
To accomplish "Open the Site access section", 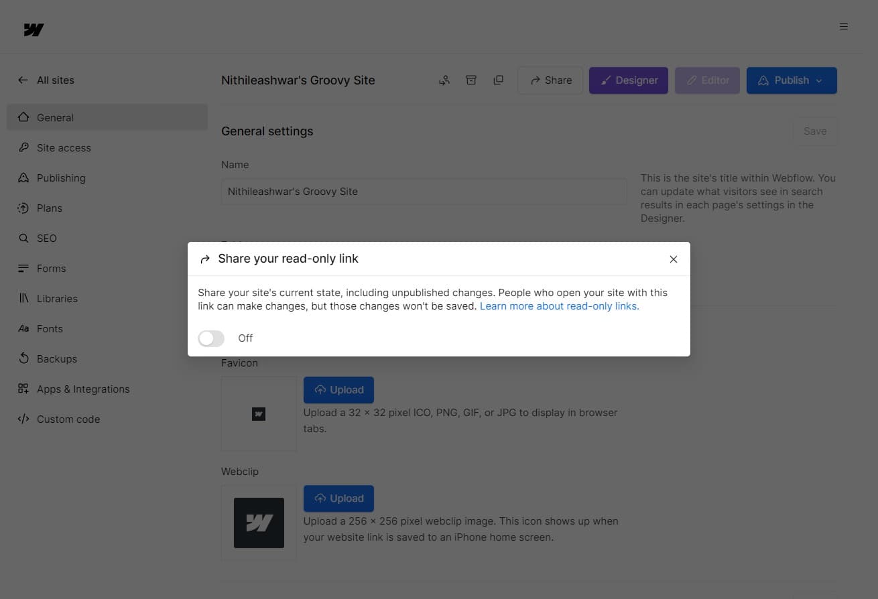I will (x=64, y=147).
